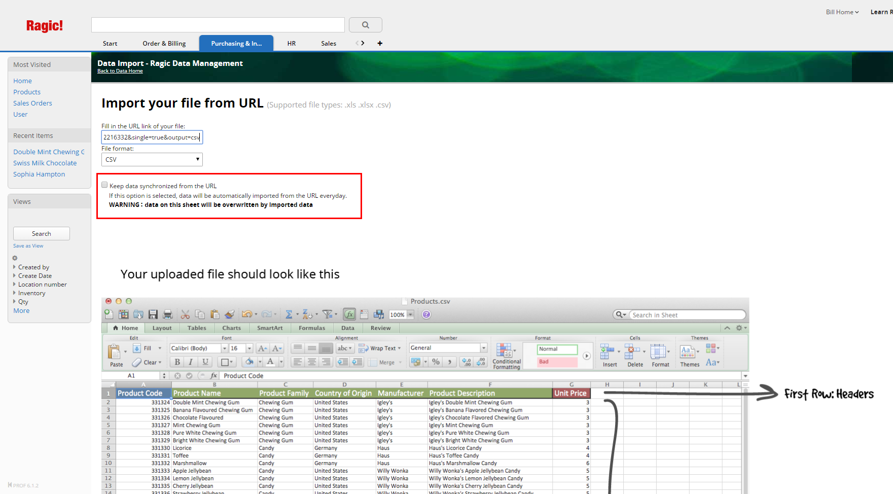Open Swiss Milk Chocolate recent item
This screenshot has width=893, height=494.
pos(45,163)
